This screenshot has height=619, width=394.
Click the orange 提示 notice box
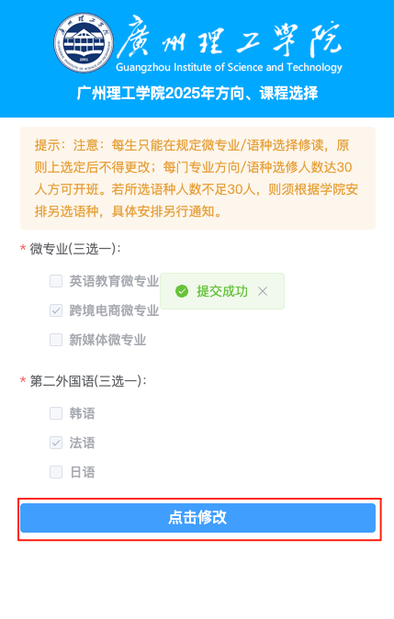click(197, 178)
